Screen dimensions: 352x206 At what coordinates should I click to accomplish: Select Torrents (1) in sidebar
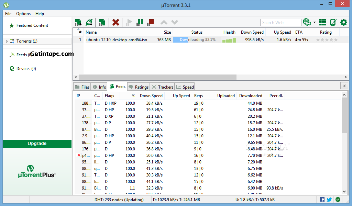point(27,41)
